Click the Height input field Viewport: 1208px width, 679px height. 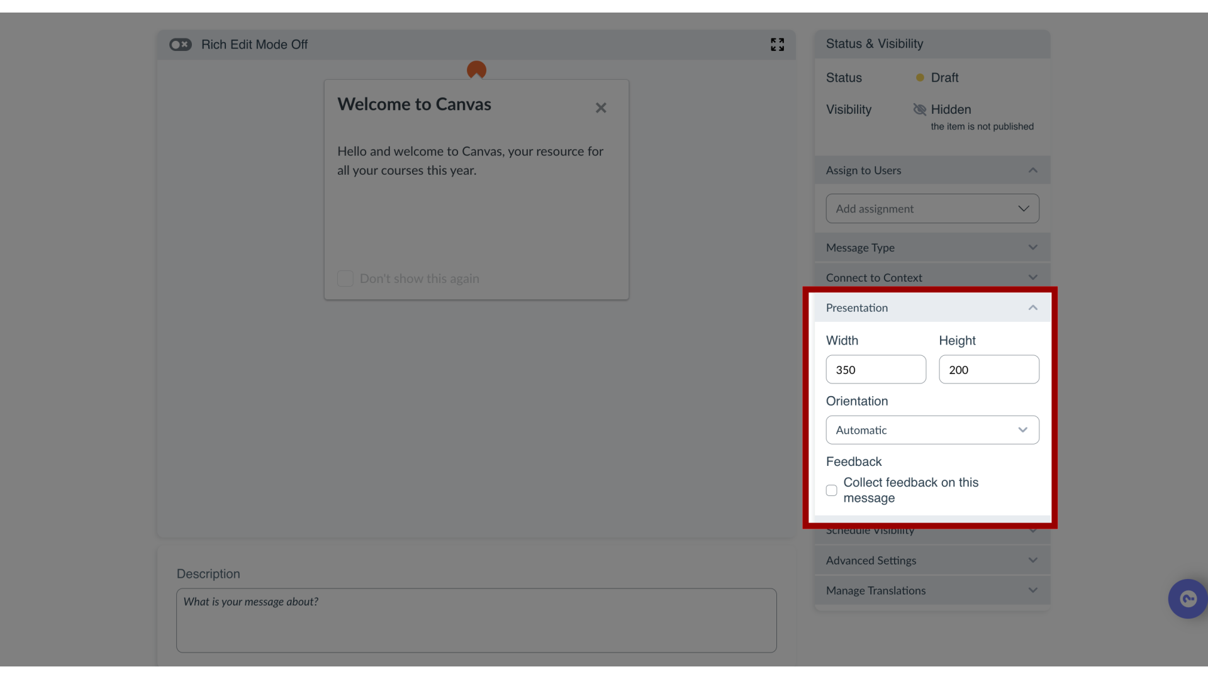coord(989,370)
